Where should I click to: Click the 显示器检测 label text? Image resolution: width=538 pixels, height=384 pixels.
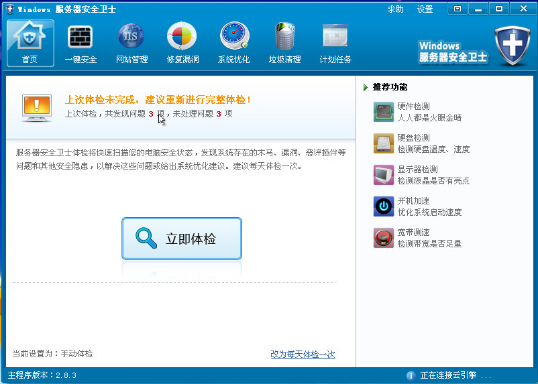tap(417, 170)
